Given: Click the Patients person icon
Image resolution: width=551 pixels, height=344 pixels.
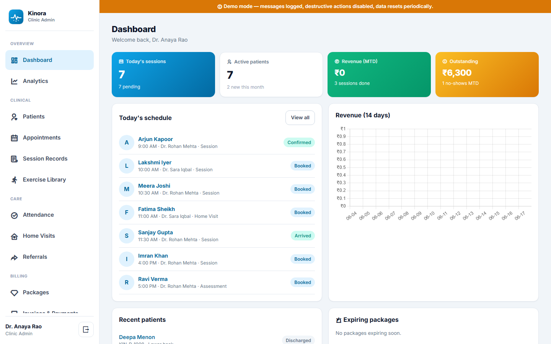Looking at the screenshot, I should (15, 117).
